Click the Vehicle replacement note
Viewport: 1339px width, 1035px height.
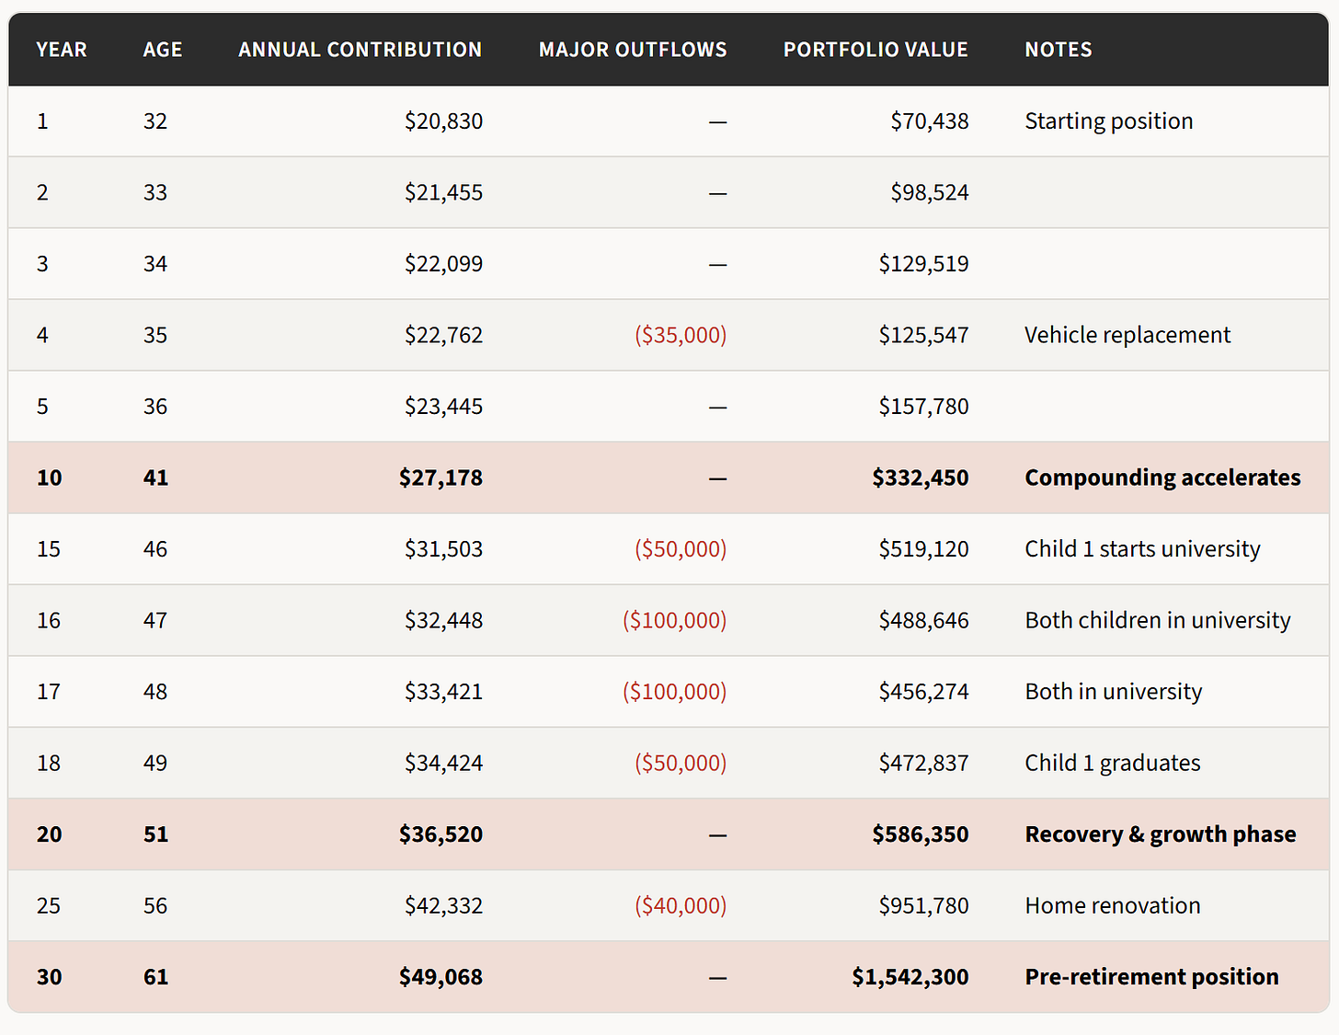pyautogui.click(x=1127, y=335)
